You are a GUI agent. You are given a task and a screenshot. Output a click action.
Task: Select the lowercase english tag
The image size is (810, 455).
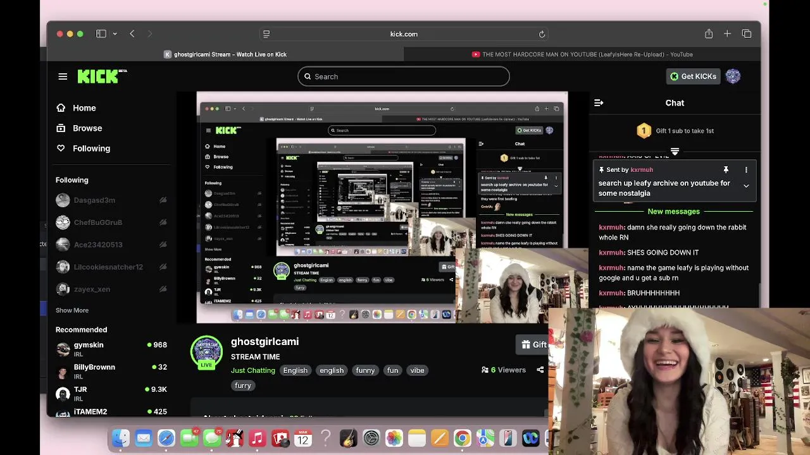click(332, 370)
